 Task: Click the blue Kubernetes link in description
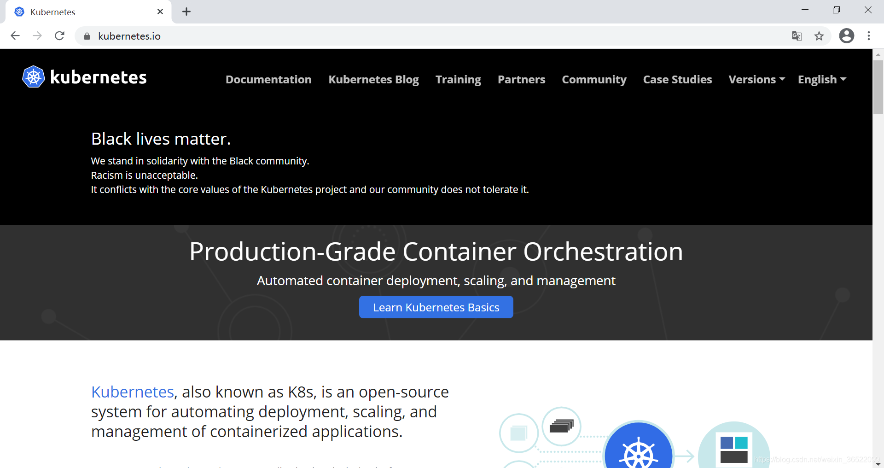(133, 392)
